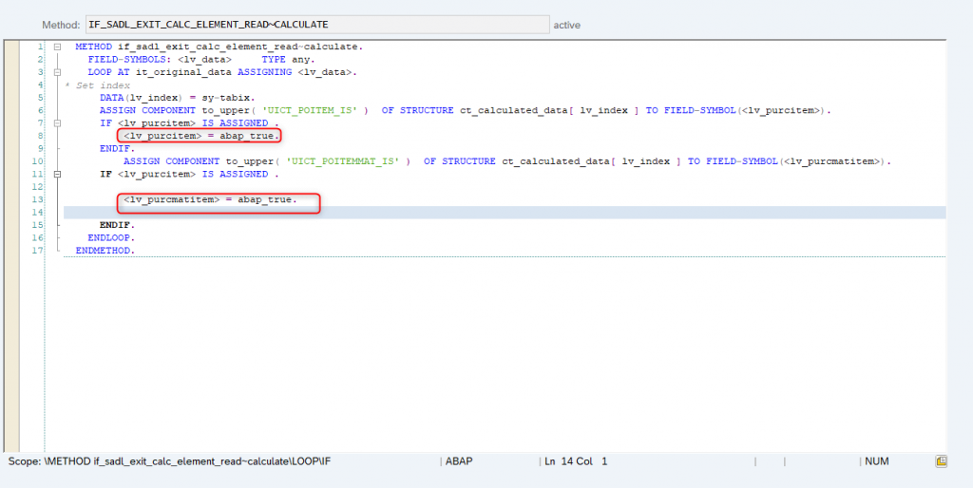The image size is (973, 488).
Task: Click the NUM indicator in status bar
Action: (x=877, y=461)
